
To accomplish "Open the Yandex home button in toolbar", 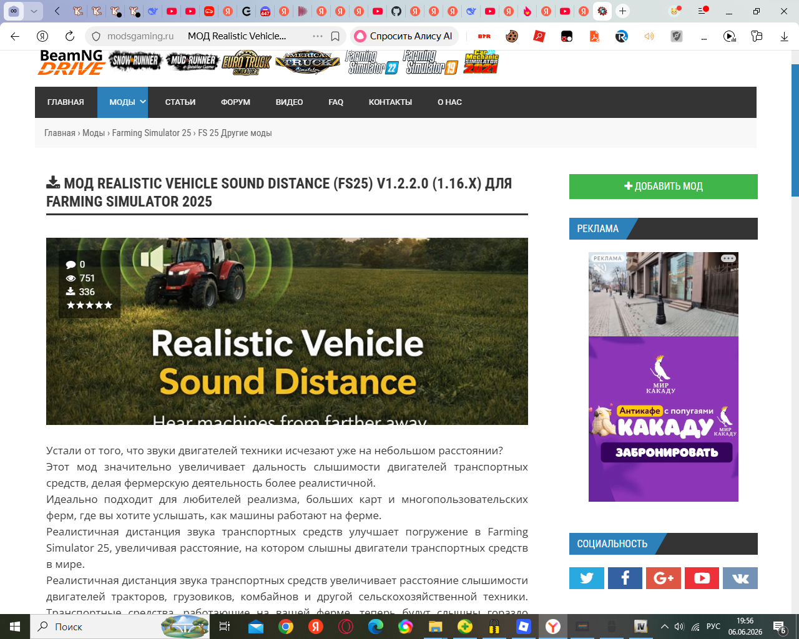I will 42,36.
